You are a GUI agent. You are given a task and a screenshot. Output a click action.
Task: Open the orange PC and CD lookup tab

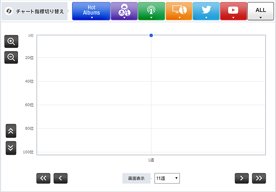click(x=179, y=11)
